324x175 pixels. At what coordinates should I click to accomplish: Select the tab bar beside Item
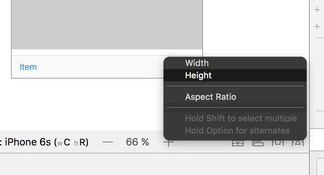[x=96, y=67]
